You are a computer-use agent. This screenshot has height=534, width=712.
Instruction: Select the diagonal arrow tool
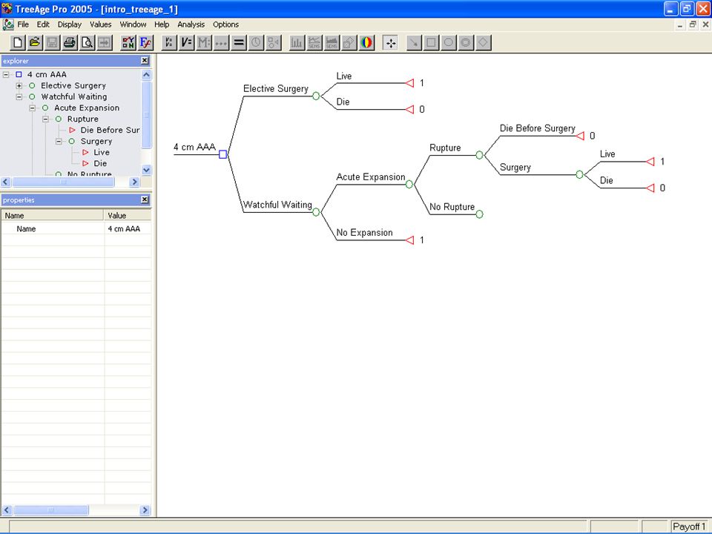click(414, 43)
